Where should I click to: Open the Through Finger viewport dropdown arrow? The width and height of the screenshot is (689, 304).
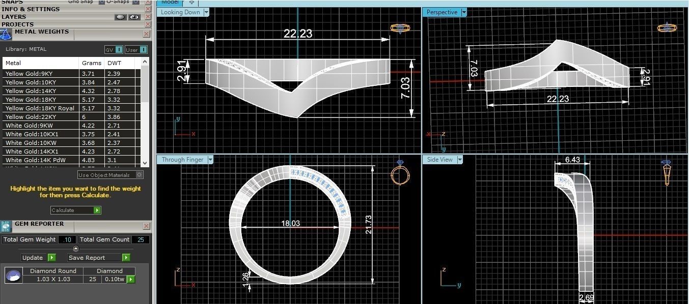tap(210, 160)
